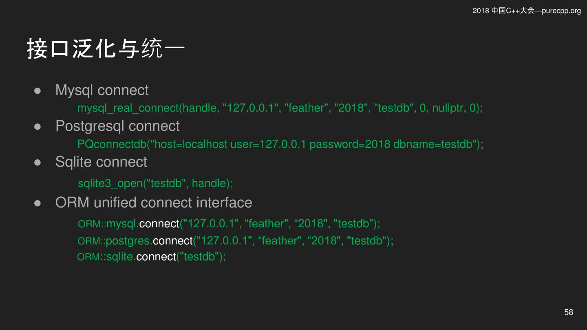Click the ORM::postgres.connect code line
Screen dimensions: 587x330
coord(236,241)
